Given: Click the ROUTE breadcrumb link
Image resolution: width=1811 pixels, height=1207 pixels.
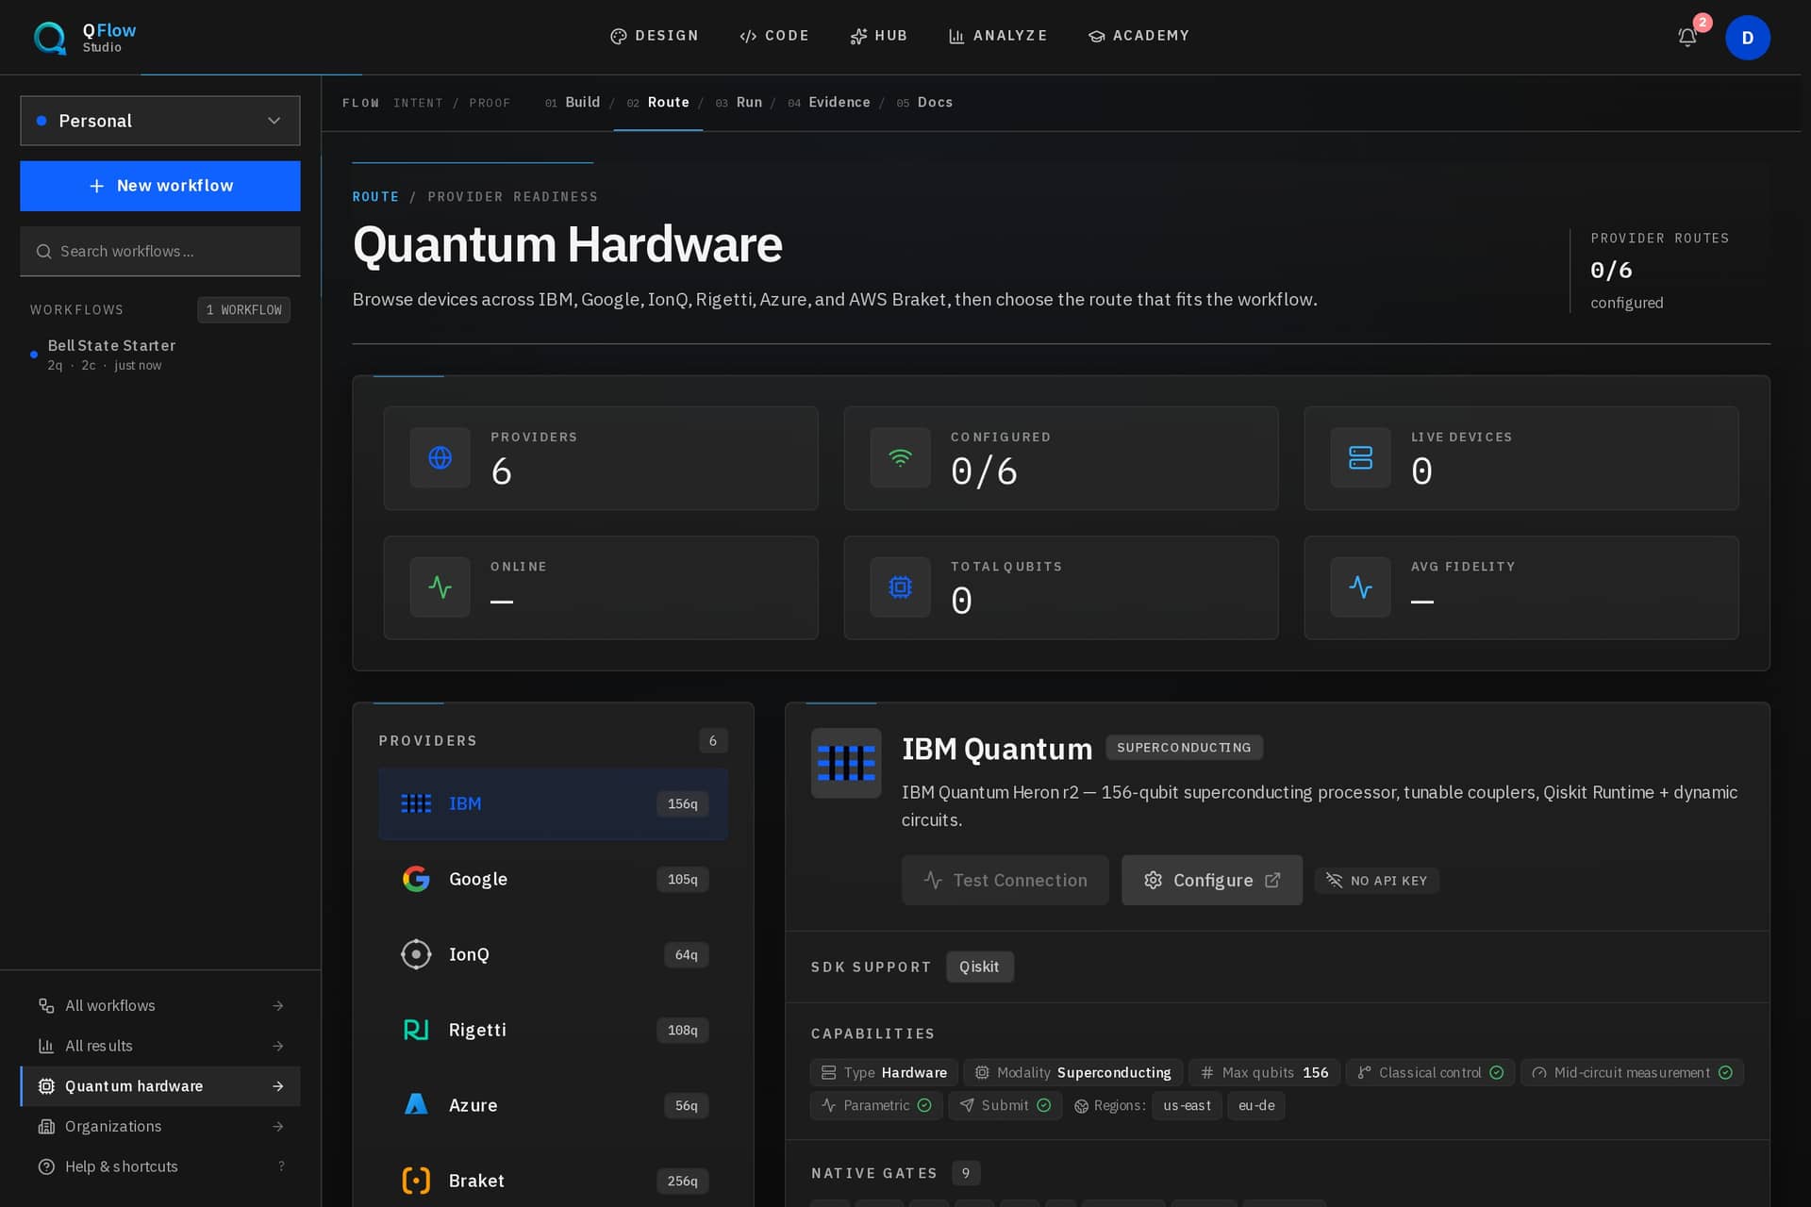Looking at the screenshot, I should coord(375,196).
